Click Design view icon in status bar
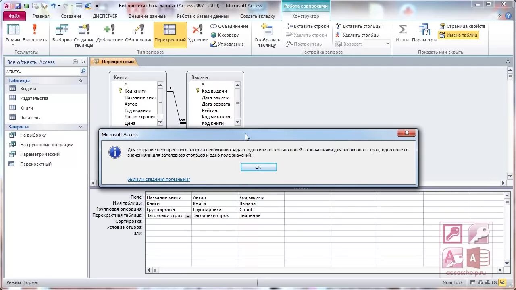 (x=502, y=282)
